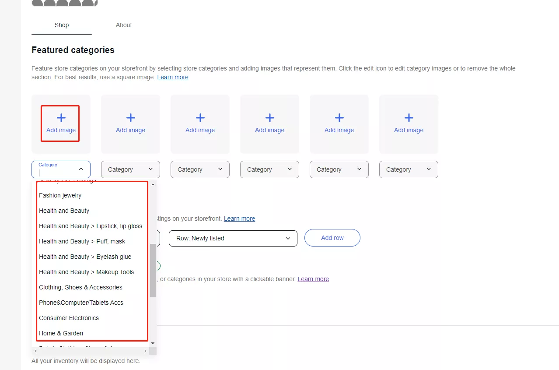The width and height of the screenshot is (559, 370).
Task: Click the Add row button
Action: click(x=332, y=238)
